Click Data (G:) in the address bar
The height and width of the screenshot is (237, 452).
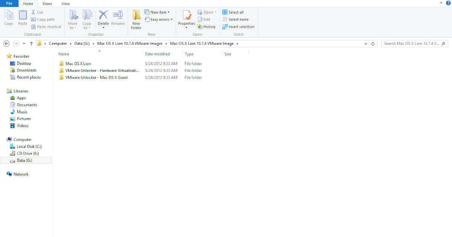coord(82,44)
